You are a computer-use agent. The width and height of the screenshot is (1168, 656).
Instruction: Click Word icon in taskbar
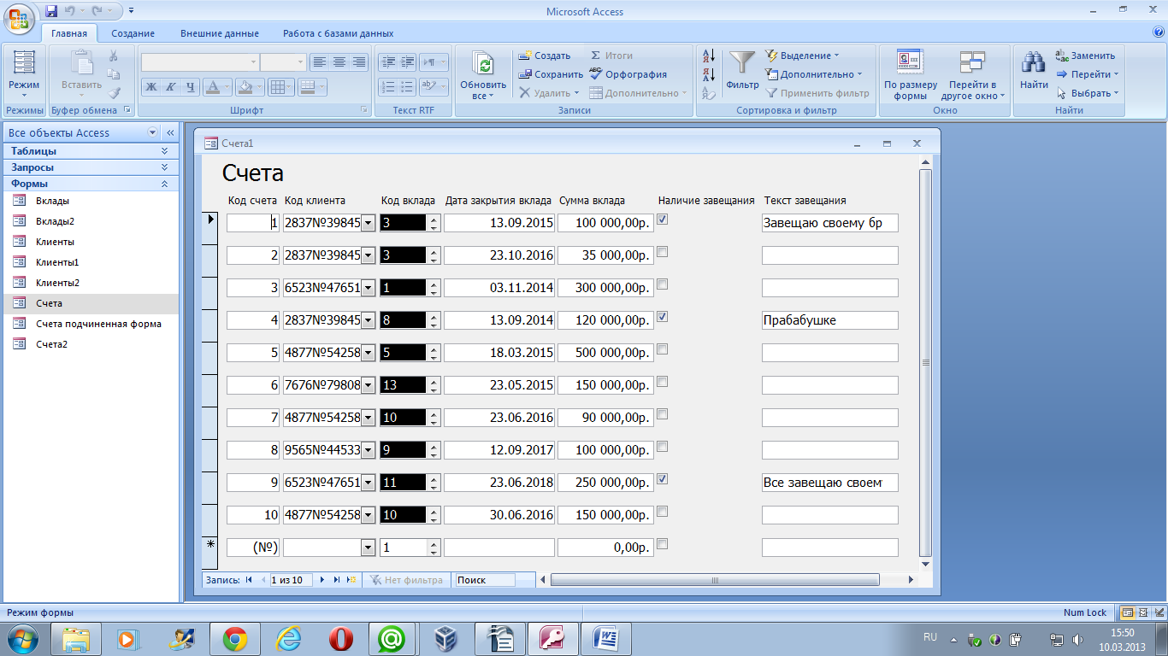(606, 639)
